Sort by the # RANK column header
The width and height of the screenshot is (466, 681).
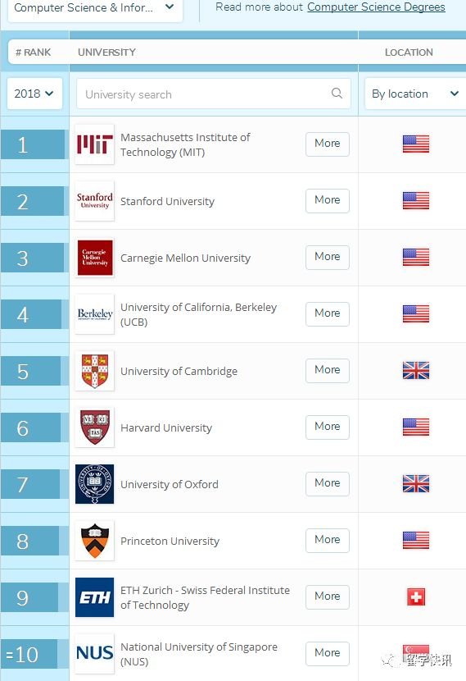tap(34, 53)
